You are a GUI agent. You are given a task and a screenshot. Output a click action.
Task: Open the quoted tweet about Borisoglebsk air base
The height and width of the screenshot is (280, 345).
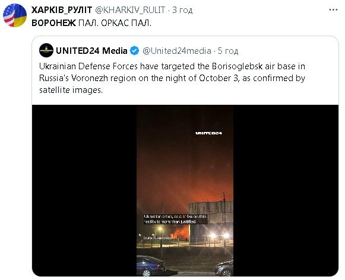click(172, 78)
